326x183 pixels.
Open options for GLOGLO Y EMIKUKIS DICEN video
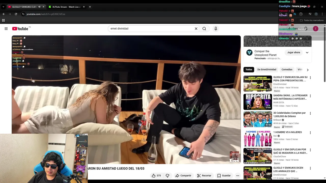310,168
